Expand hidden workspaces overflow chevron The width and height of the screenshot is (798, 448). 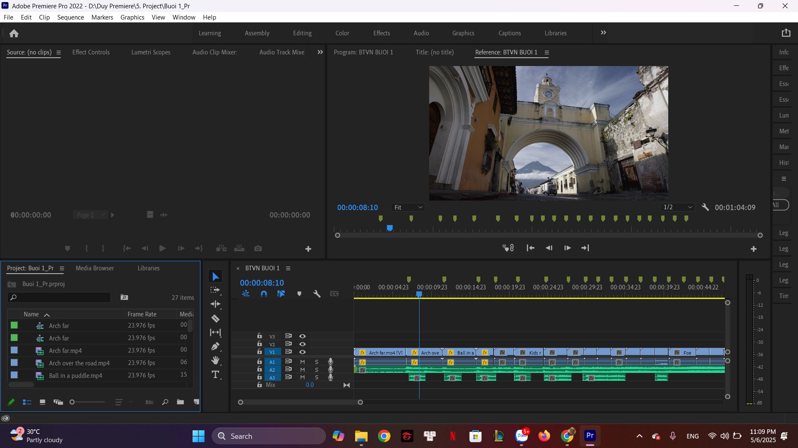point(603,33)
